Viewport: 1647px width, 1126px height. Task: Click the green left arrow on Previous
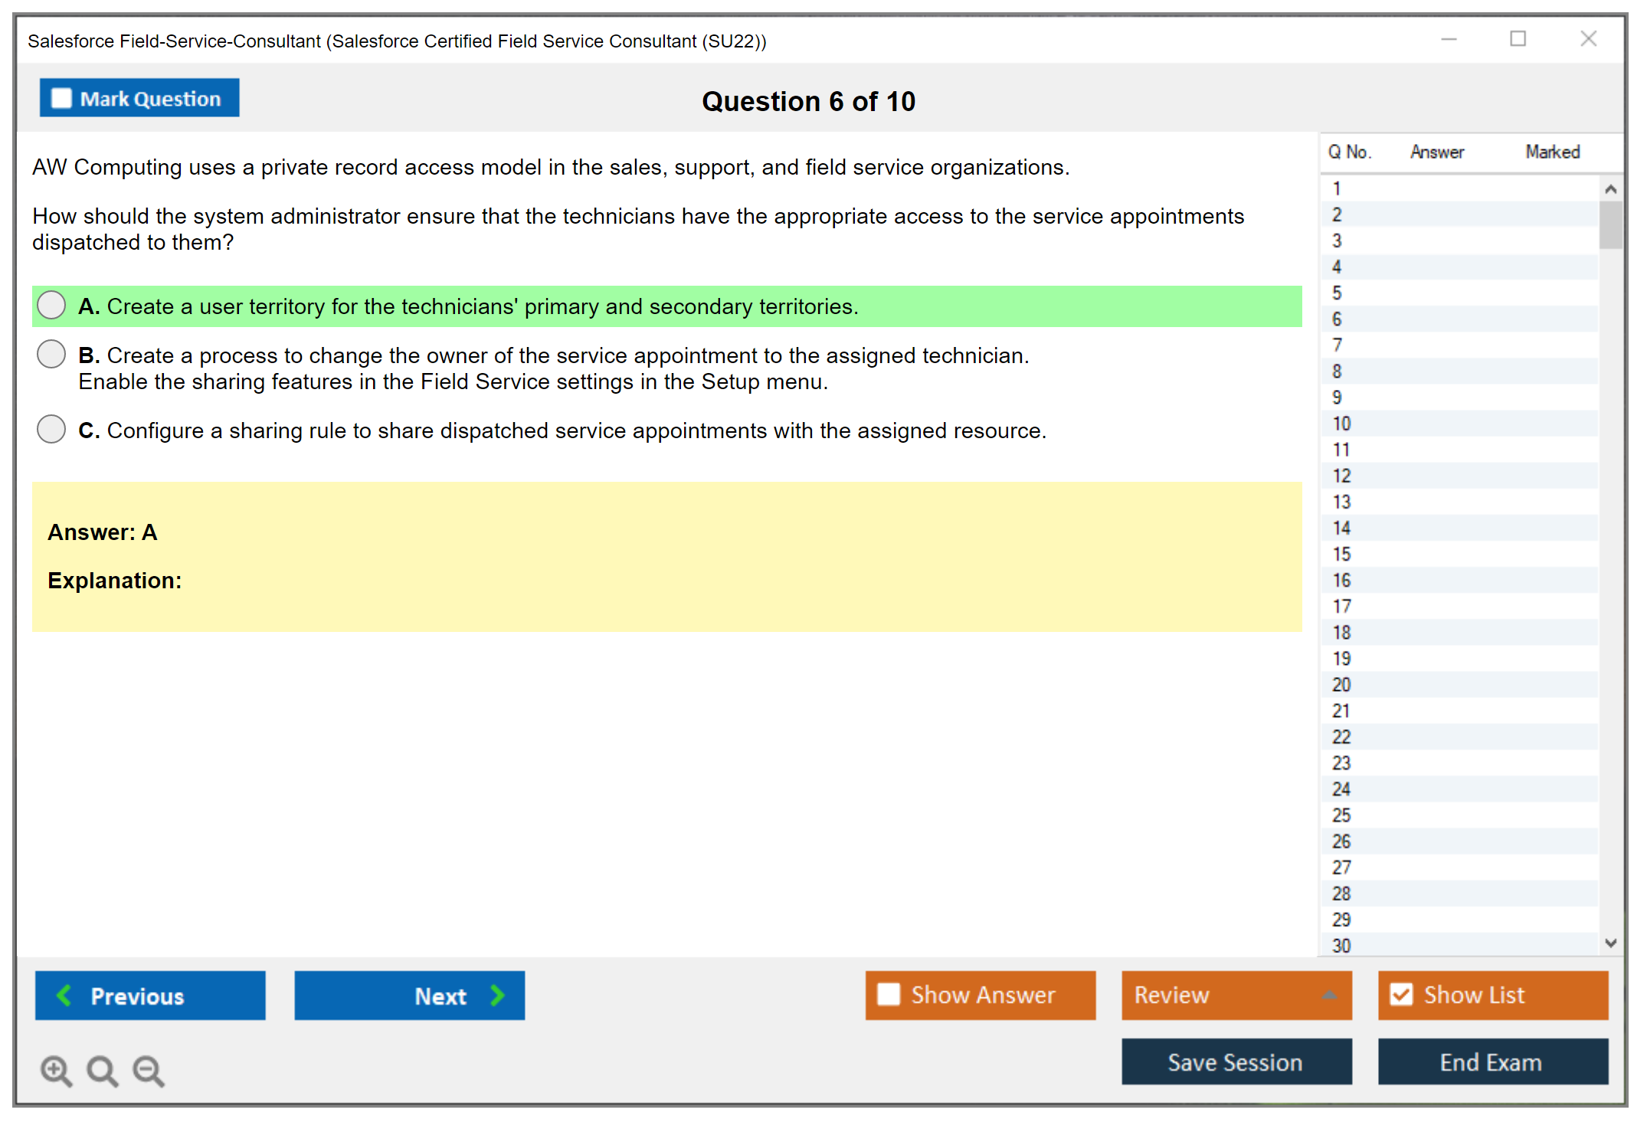(x=64, y=995)
